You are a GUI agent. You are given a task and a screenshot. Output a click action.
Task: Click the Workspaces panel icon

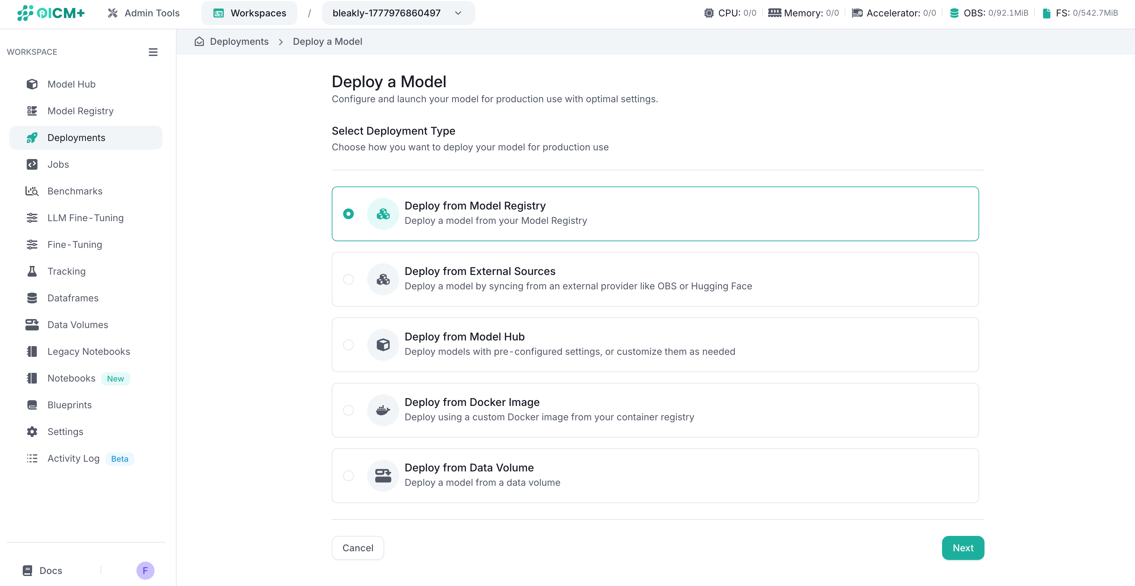tap(219, 13)
